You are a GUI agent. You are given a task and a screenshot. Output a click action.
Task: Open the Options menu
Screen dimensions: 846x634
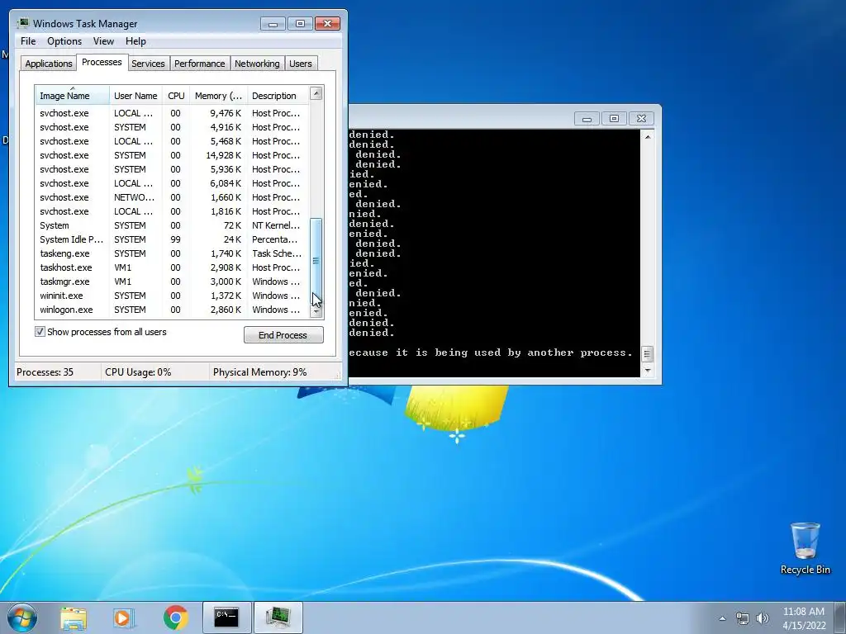64,41
